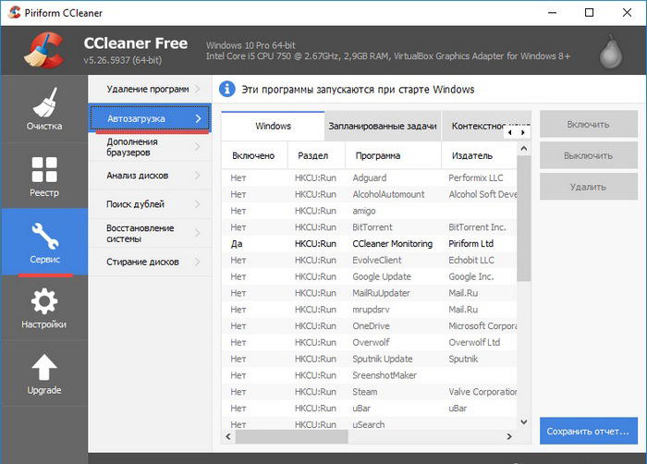Open Удаление программ submenu
Viewport: 647px width, 464px height.
(150, 89)
